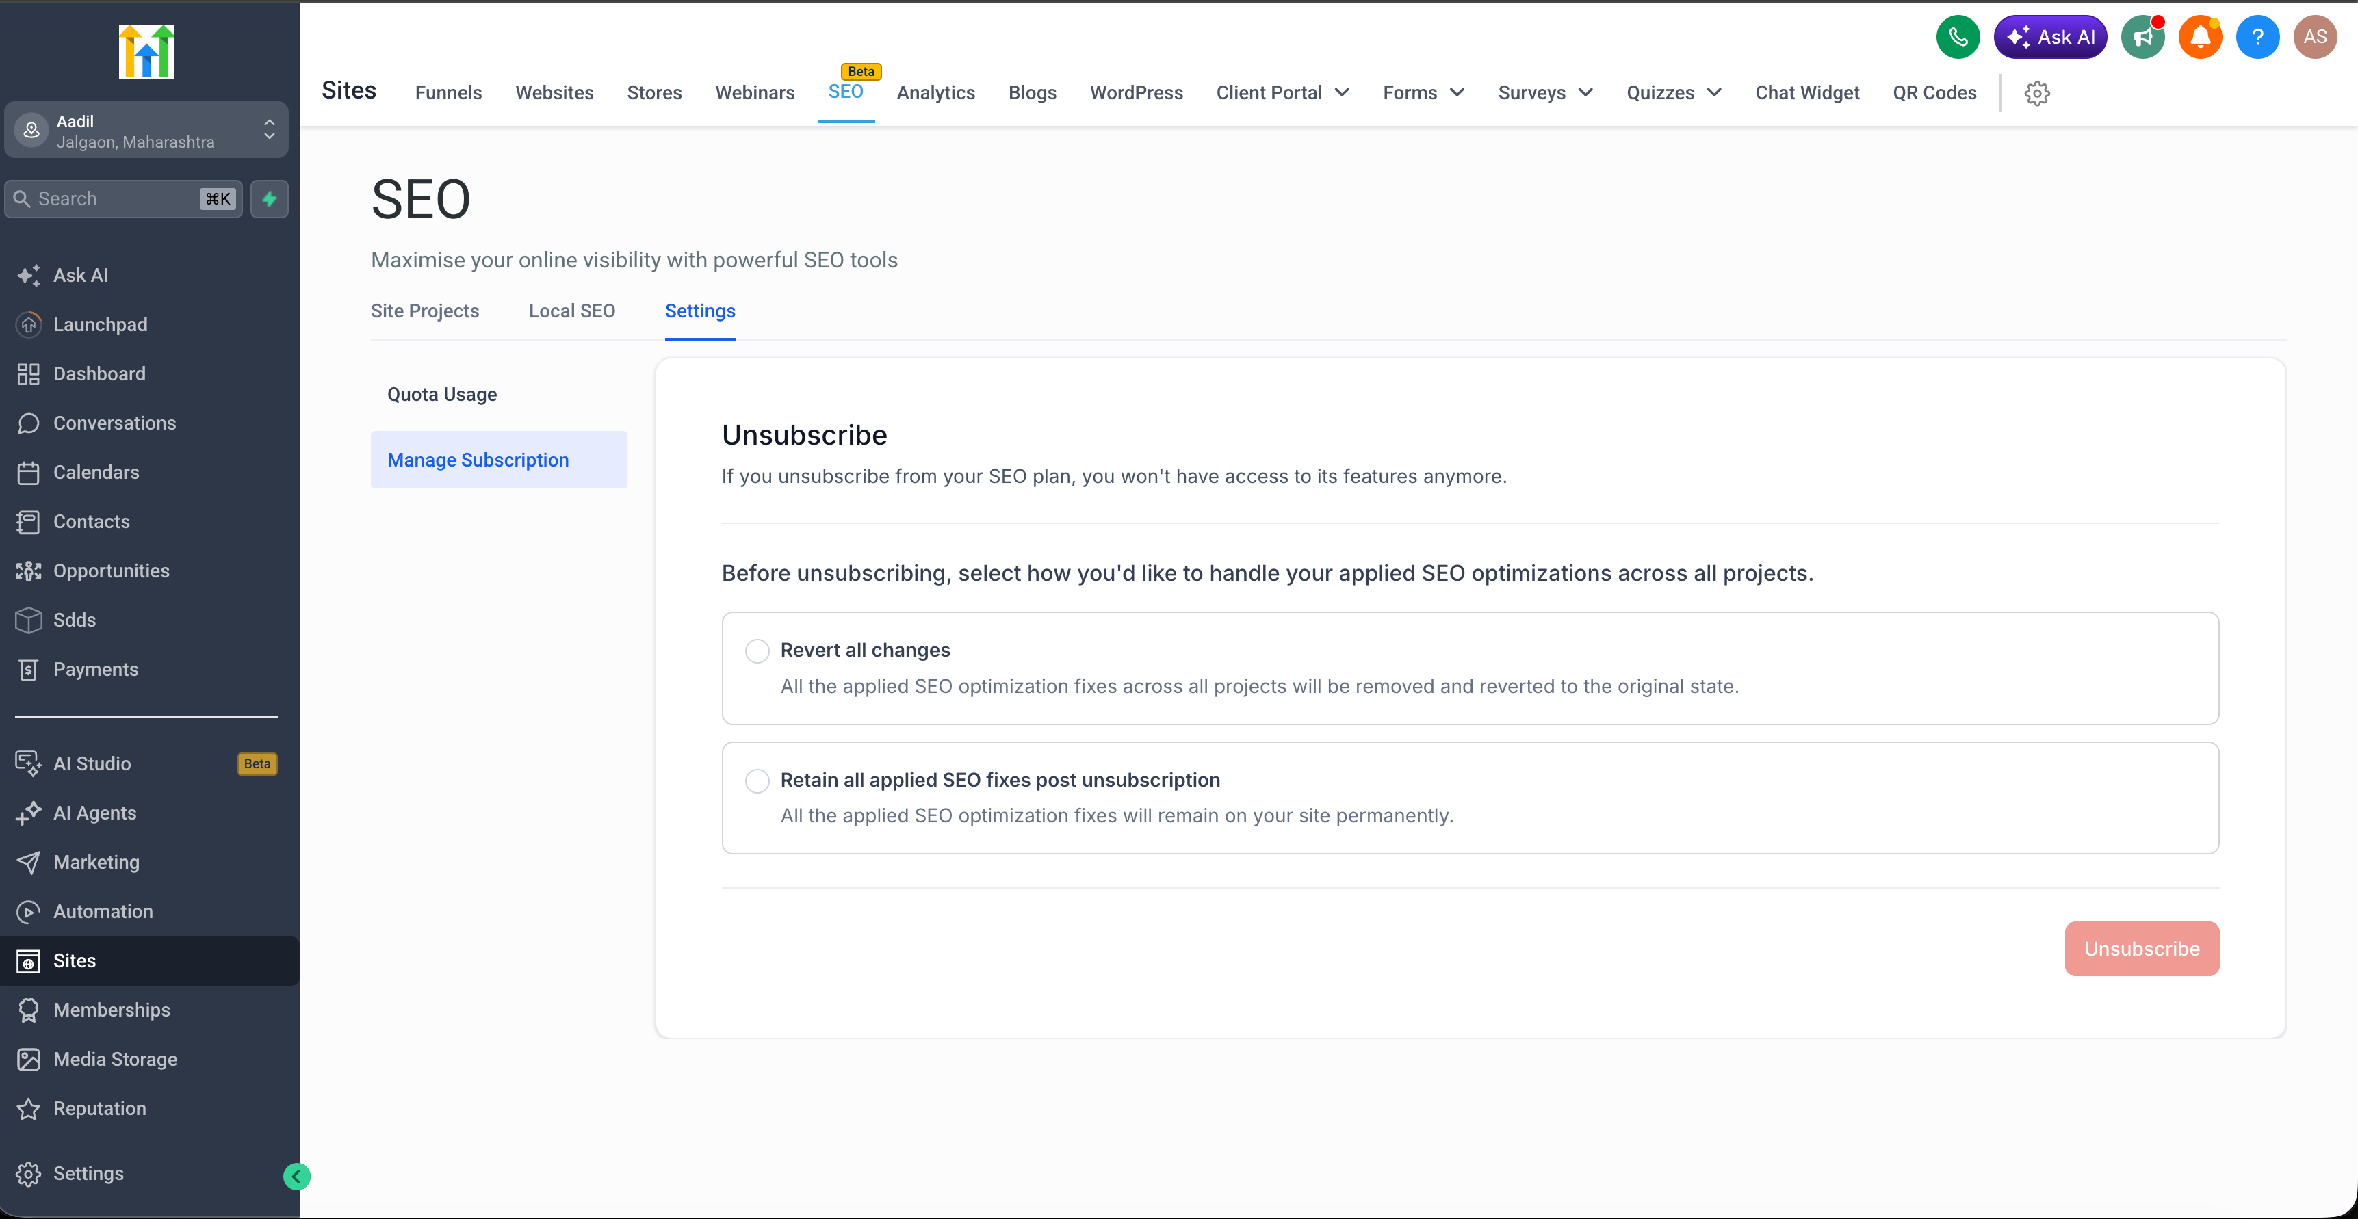2358x1219 pixels.
Task: Open the orange notifications bell
Action: pyautogui.click(x=2201, y=38)
